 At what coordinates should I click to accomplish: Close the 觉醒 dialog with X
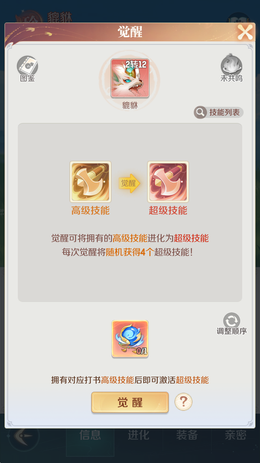245,32
